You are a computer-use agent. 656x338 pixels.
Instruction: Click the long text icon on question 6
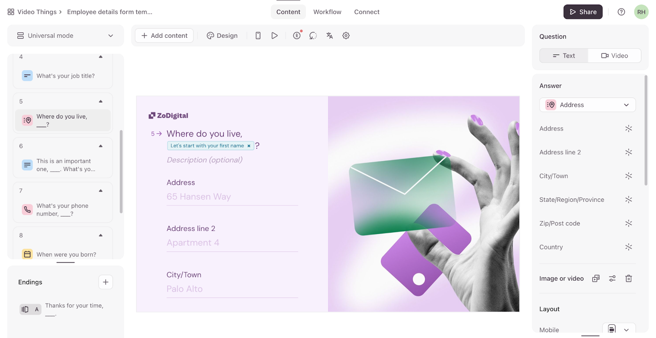point(27,165)
